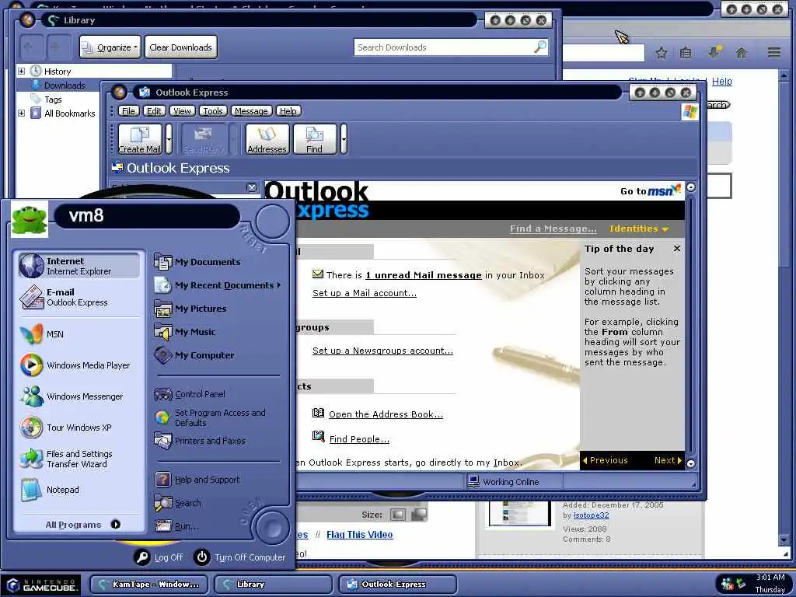Expand the History tree node in Library
This screenshot has height=597, width=796.
[21, 71]
